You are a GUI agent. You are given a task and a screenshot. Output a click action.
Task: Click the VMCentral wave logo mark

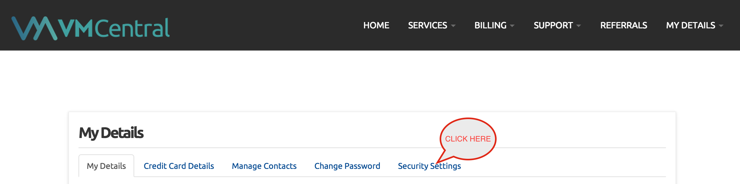[x=34, y=28]
